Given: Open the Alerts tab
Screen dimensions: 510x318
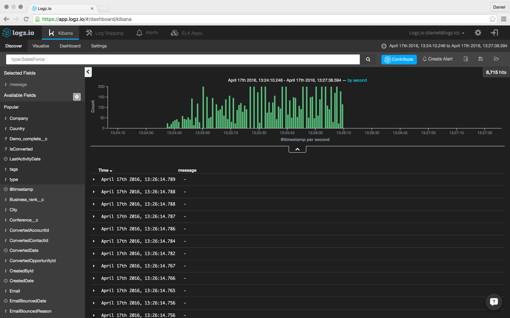Looking at the screenshot, I should [x=147, y=33].
